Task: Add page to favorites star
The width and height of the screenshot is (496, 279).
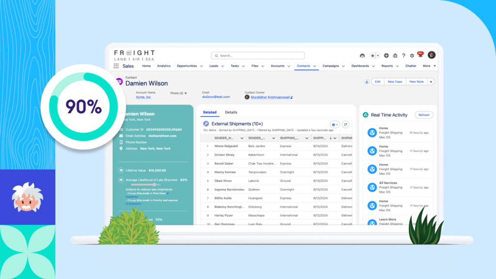Action: [x=372, y=56]
